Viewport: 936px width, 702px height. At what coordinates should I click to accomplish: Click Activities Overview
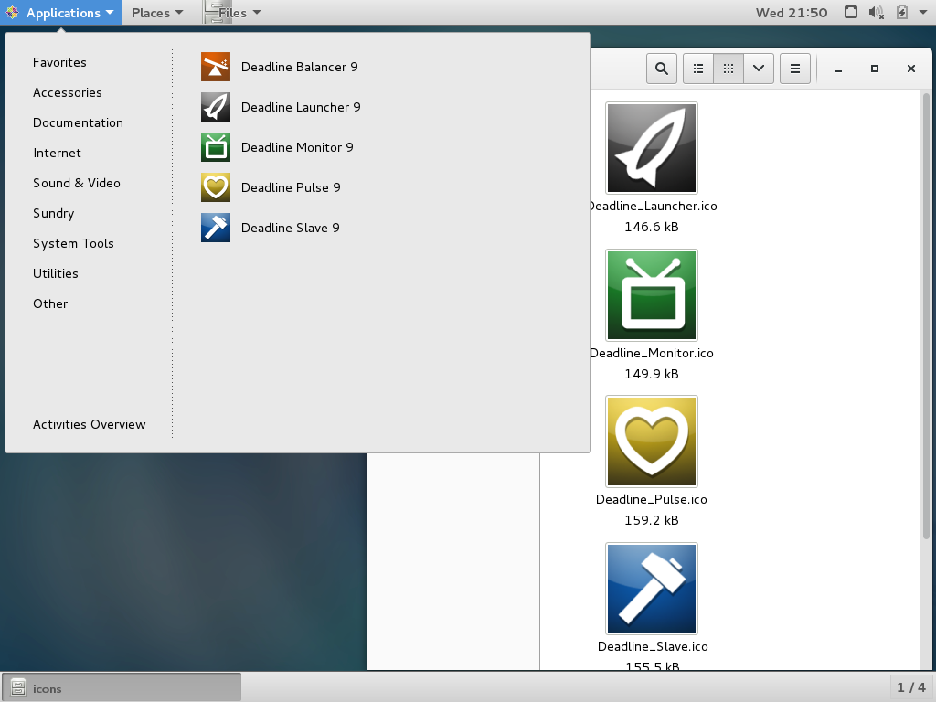89,424
